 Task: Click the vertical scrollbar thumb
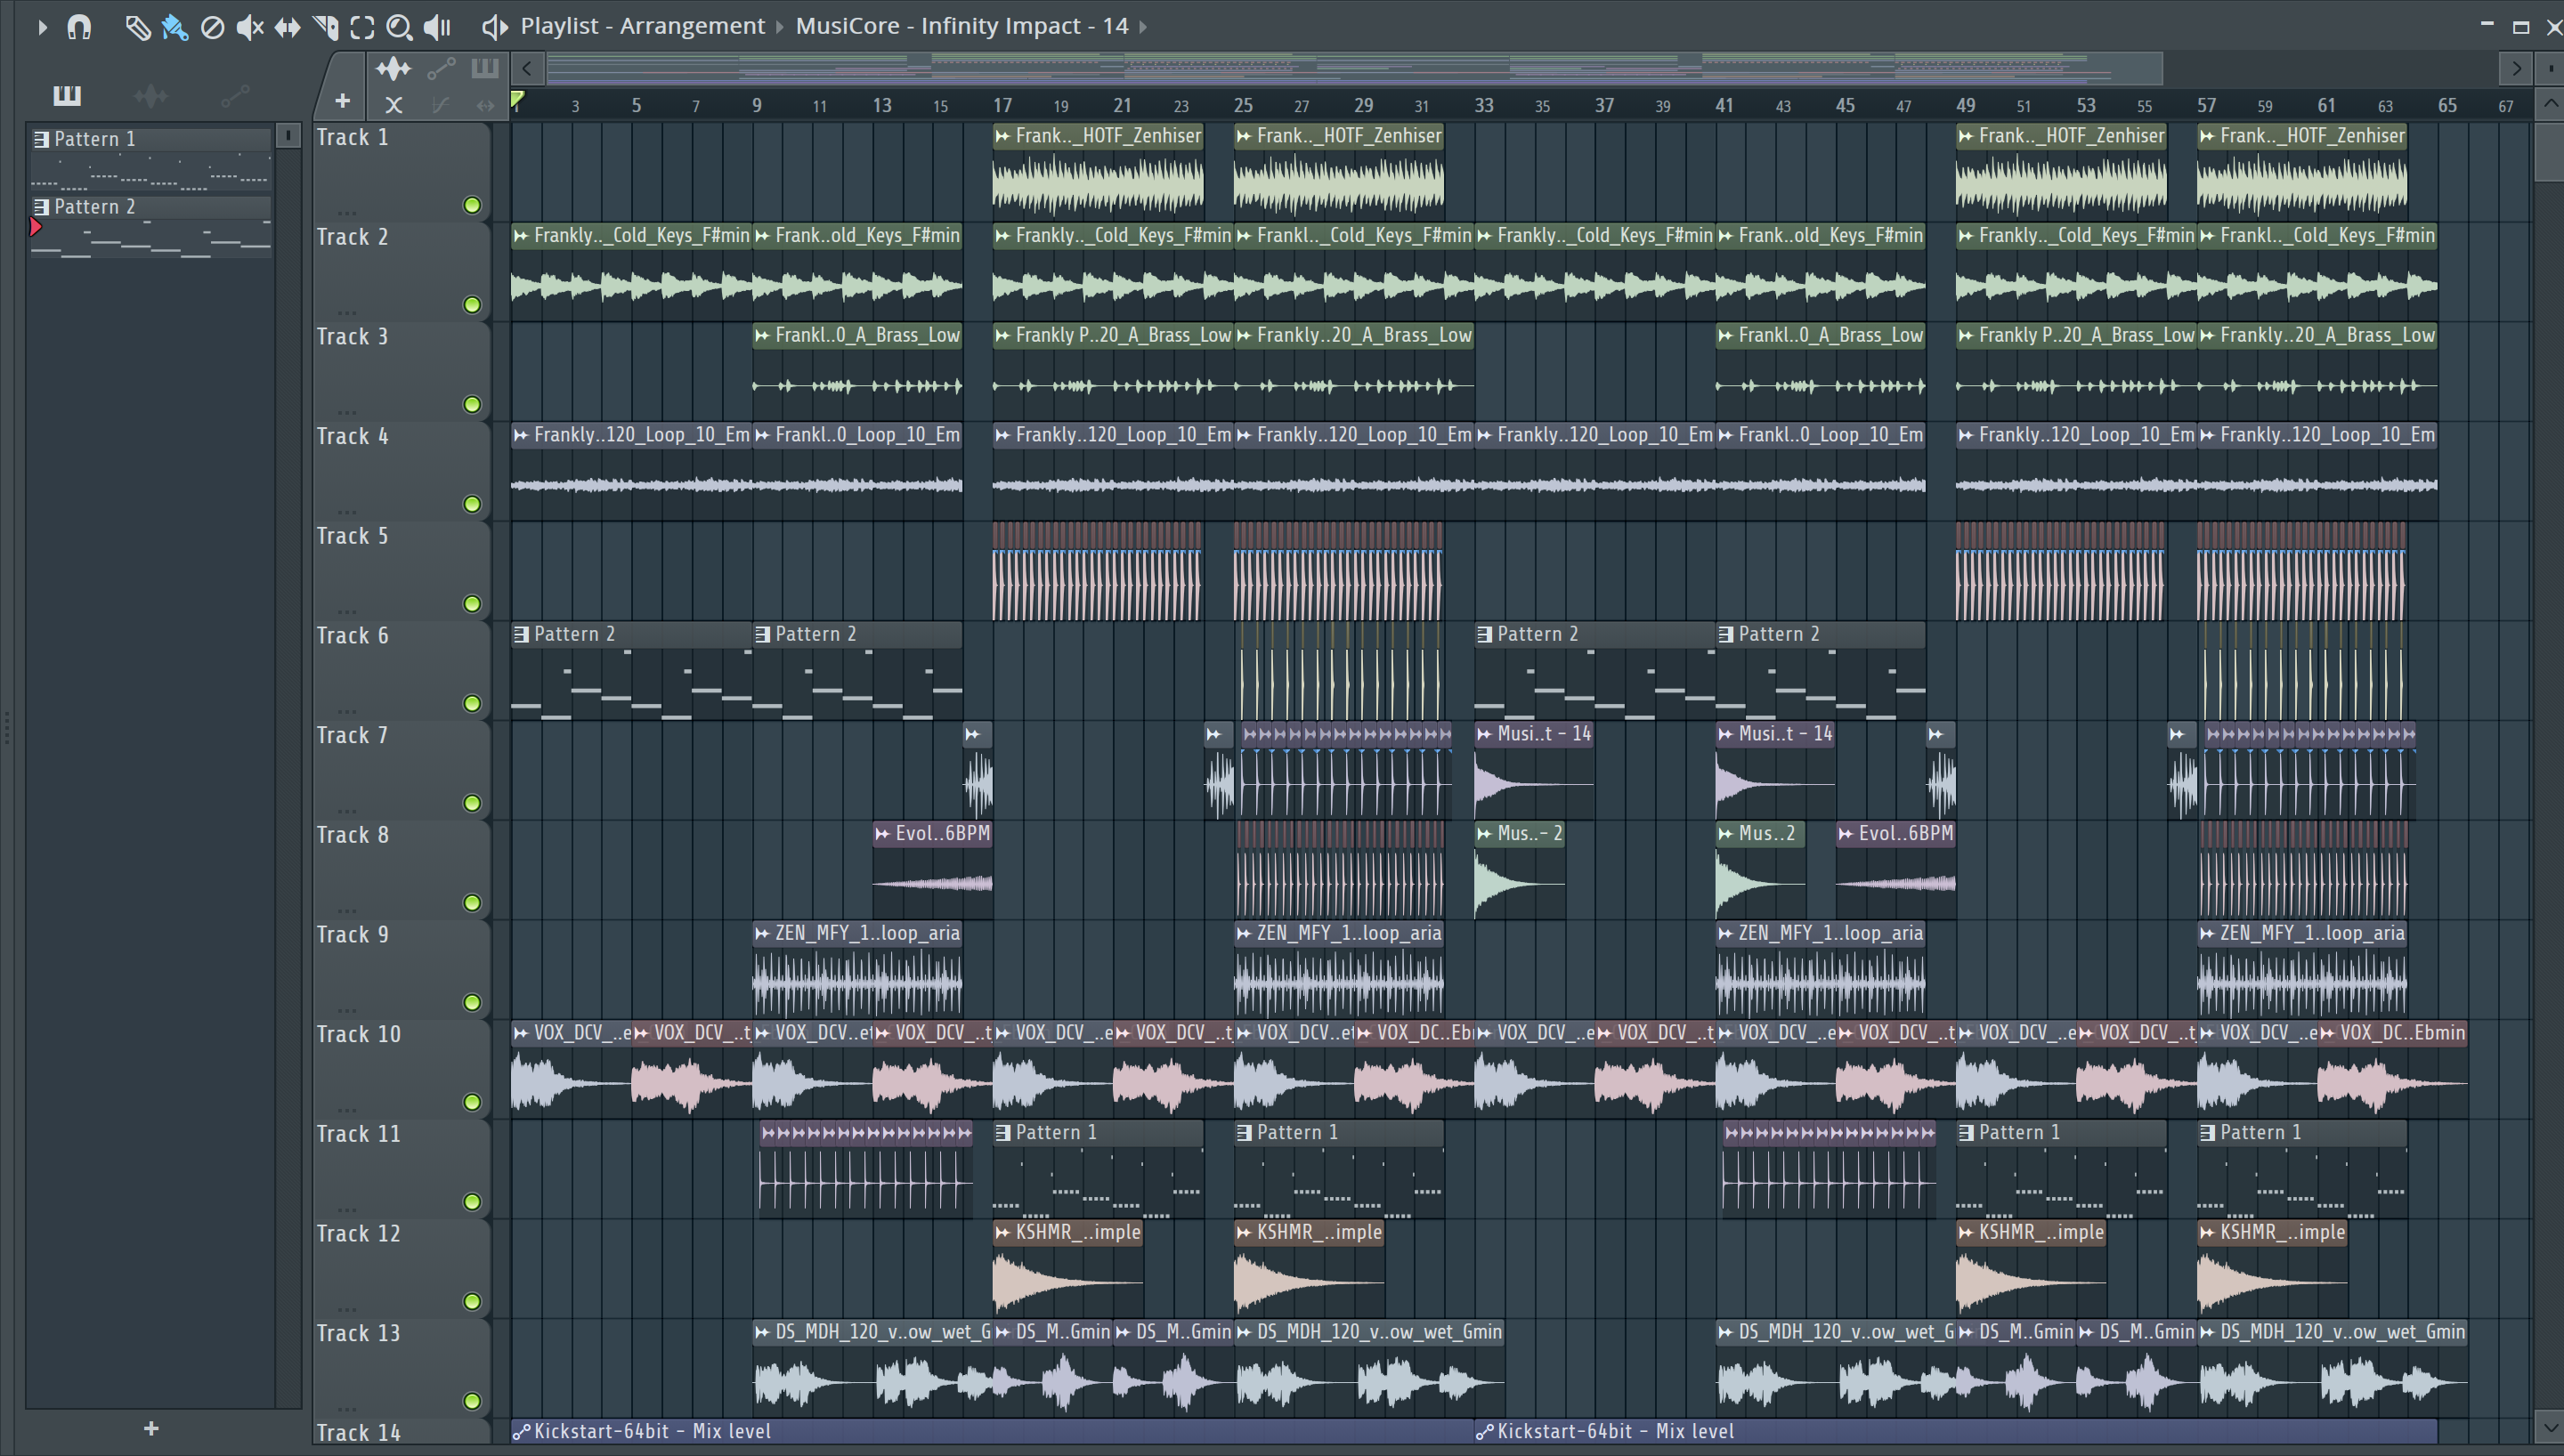[x=2550, y=150]
